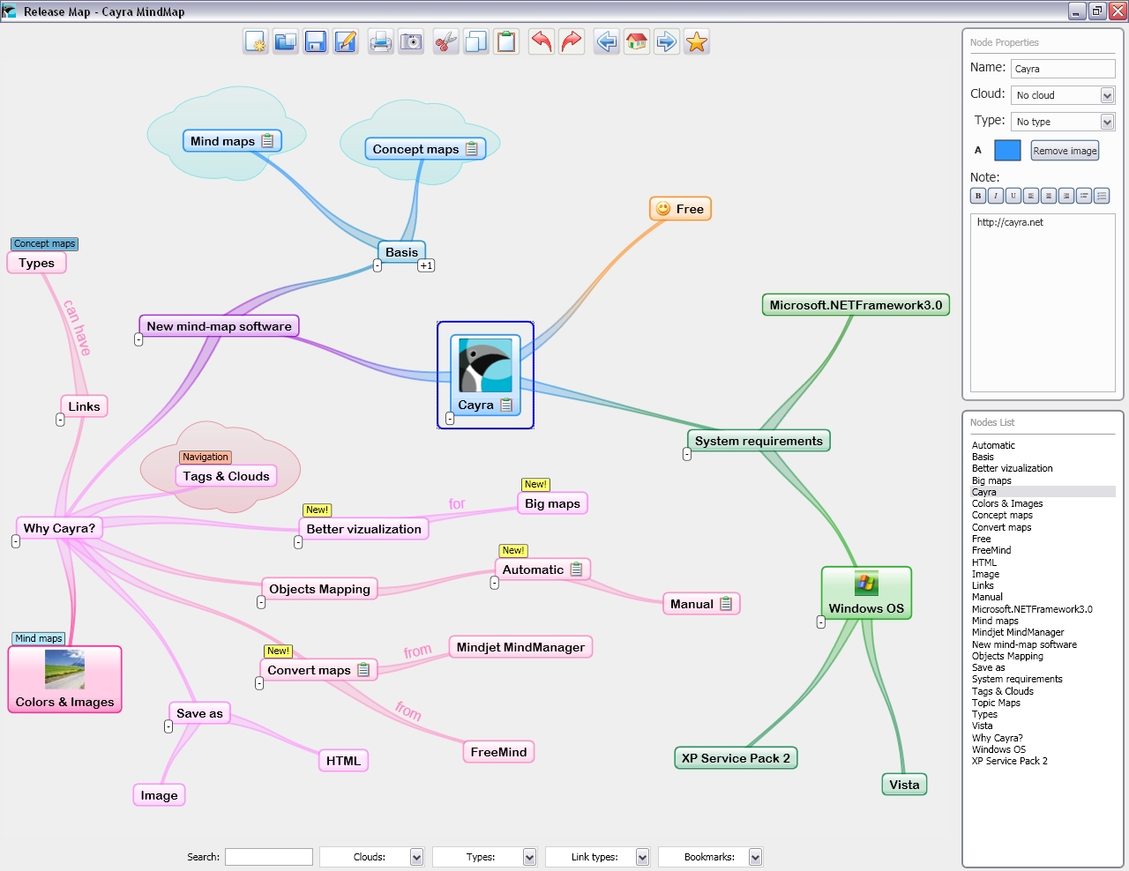
Task: Click the star bookmark icon
Action: click(x=697, y=41)
